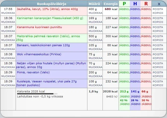Delete the Banaani row with POISTA
The width and height of the screenshot is (167, 118).
point(158,45)
